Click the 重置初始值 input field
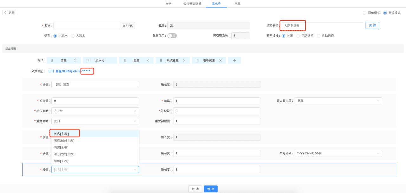This screenshot has width=406, height=193. pos(217,121)
